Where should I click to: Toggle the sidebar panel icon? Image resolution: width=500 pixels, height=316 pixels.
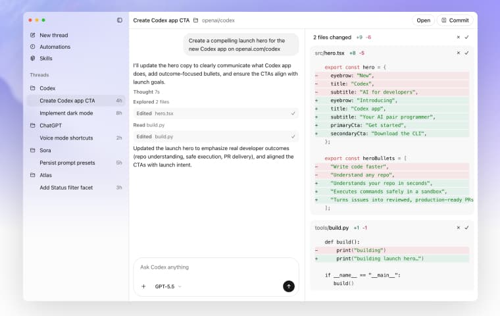coord(120,20)
